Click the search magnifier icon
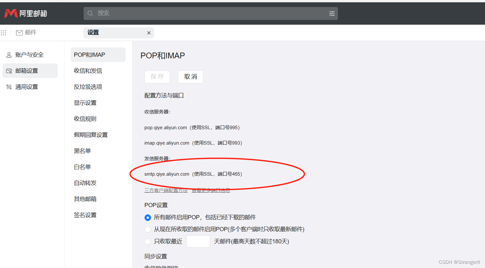This screenshot has width=485, height=268. click(90, 13)
